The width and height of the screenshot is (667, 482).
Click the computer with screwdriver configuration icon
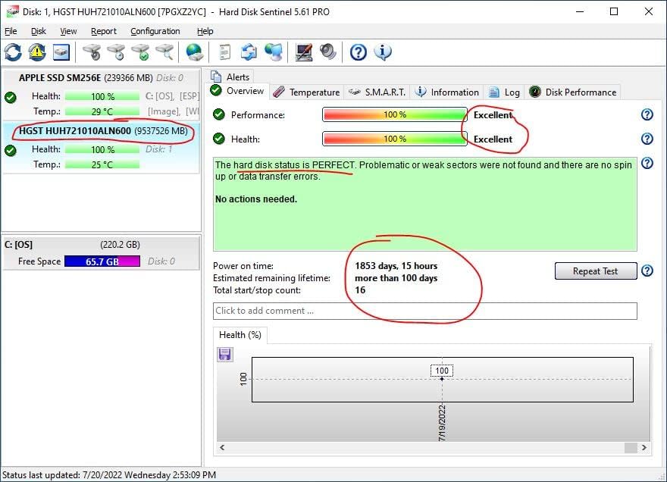click(304, 52)
